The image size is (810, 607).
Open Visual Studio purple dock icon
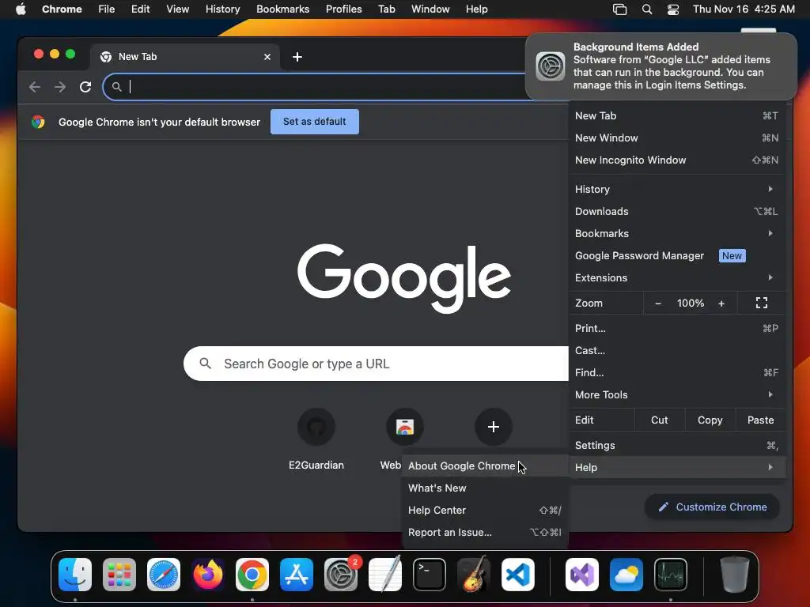click(x=582, y=575)
